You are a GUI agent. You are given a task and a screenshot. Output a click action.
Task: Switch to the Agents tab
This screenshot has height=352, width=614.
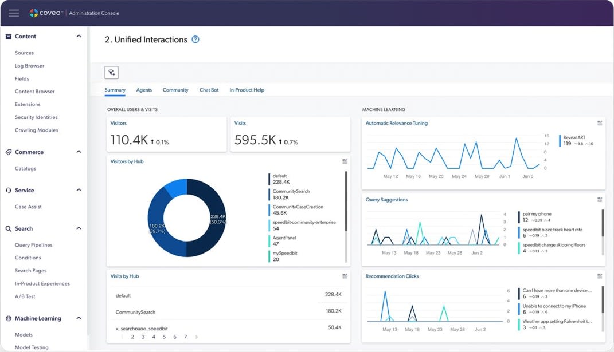144,90
